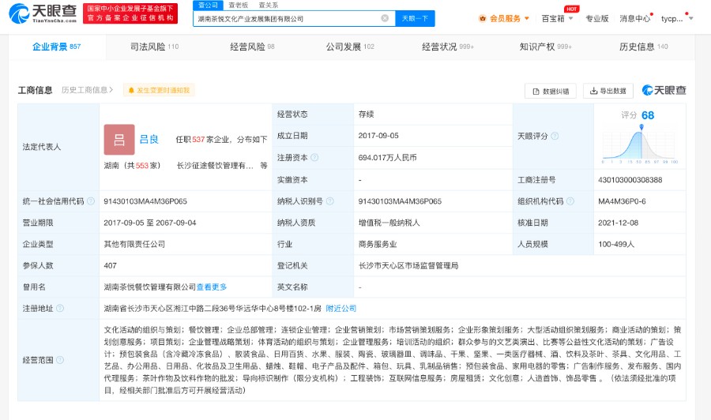This screenshot has height=420, width=711.
Task: Click the MA4M36P0-6 organization code value
Action: (x=622, y=201)
